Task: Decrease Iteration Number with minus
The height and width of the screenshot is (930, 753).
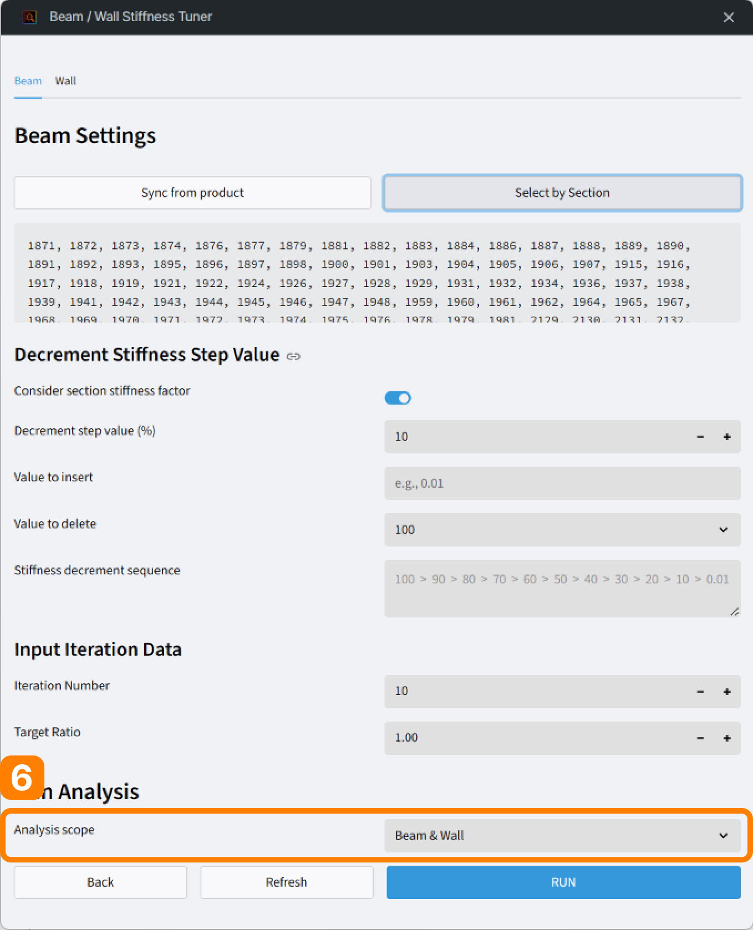Action: (x=700, y=692)
